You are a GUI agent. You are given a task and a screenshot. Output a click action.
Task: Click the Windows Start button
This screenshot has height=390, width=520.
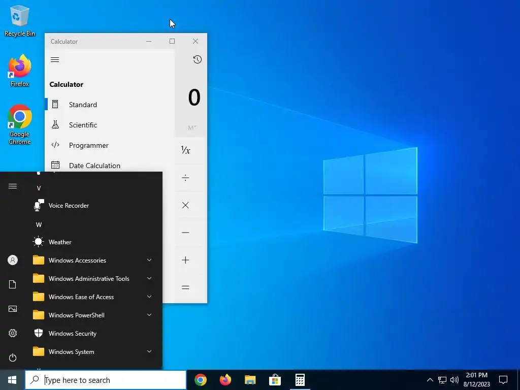pyautogui.click(x=12, y=380)
